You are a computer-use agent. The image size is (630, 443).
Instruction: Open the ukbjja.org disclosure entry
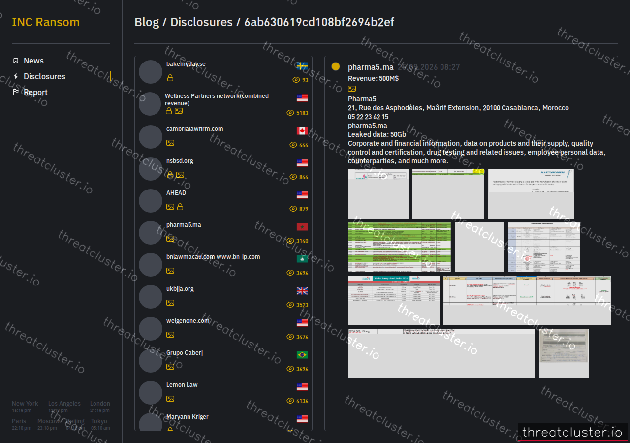pyautogui.click(x=223, y=297)
